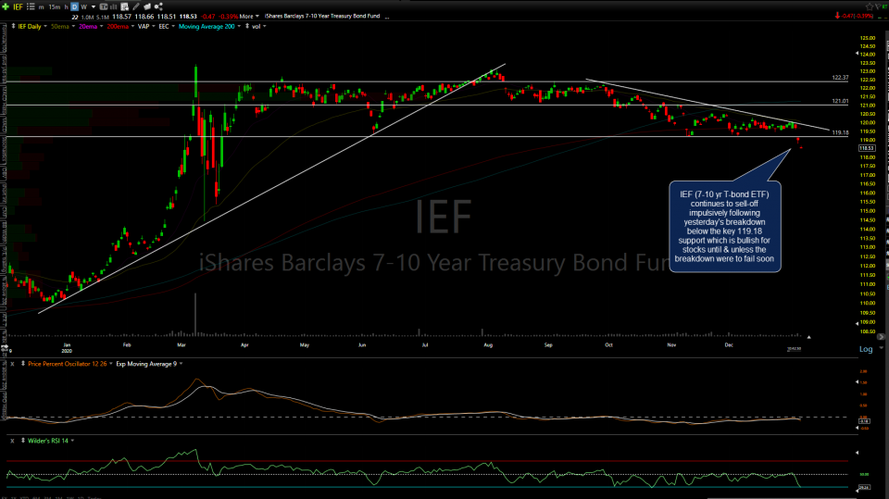Click the Mar label on time axis
The image size is (889, 499).
(181, 344)
